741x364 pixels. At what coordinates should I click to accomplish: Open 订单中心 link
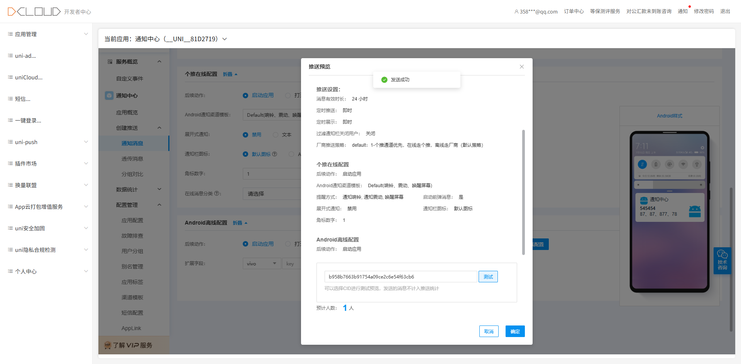(574, 12)
